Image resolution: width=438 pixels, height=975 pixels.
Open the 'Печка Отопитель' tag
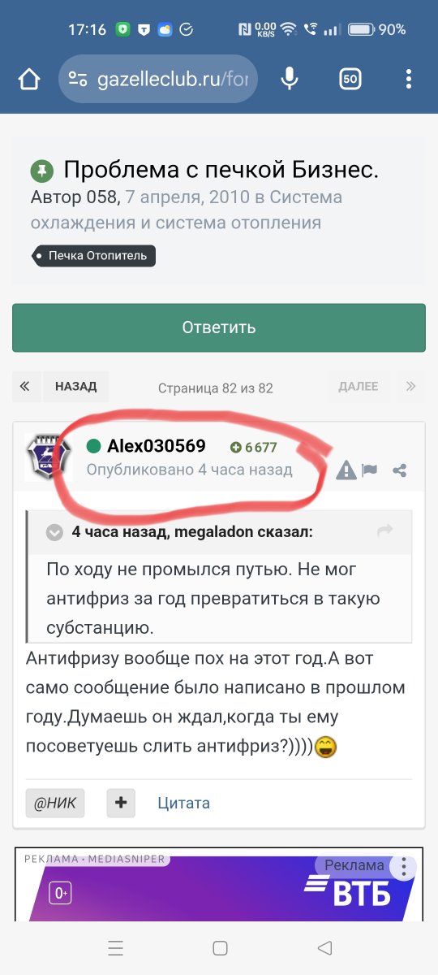(x=94, y=256)
